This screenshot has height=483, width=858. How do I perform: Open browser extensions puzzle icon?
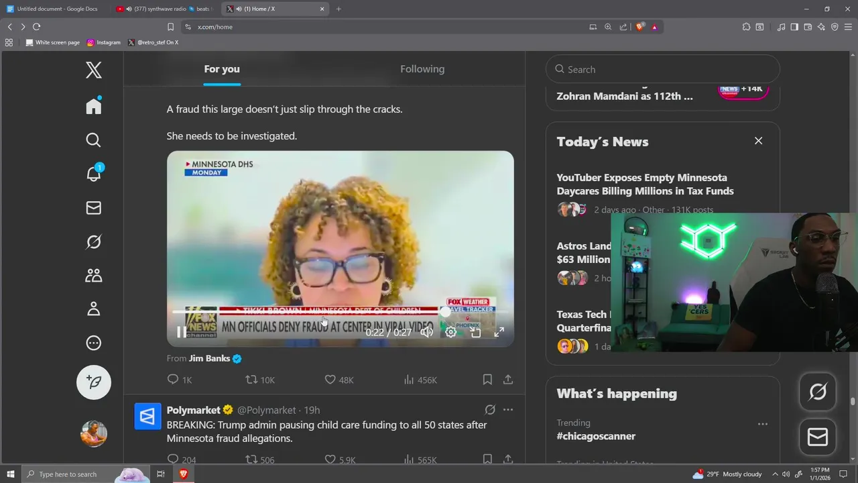click(x=746, y=27)
